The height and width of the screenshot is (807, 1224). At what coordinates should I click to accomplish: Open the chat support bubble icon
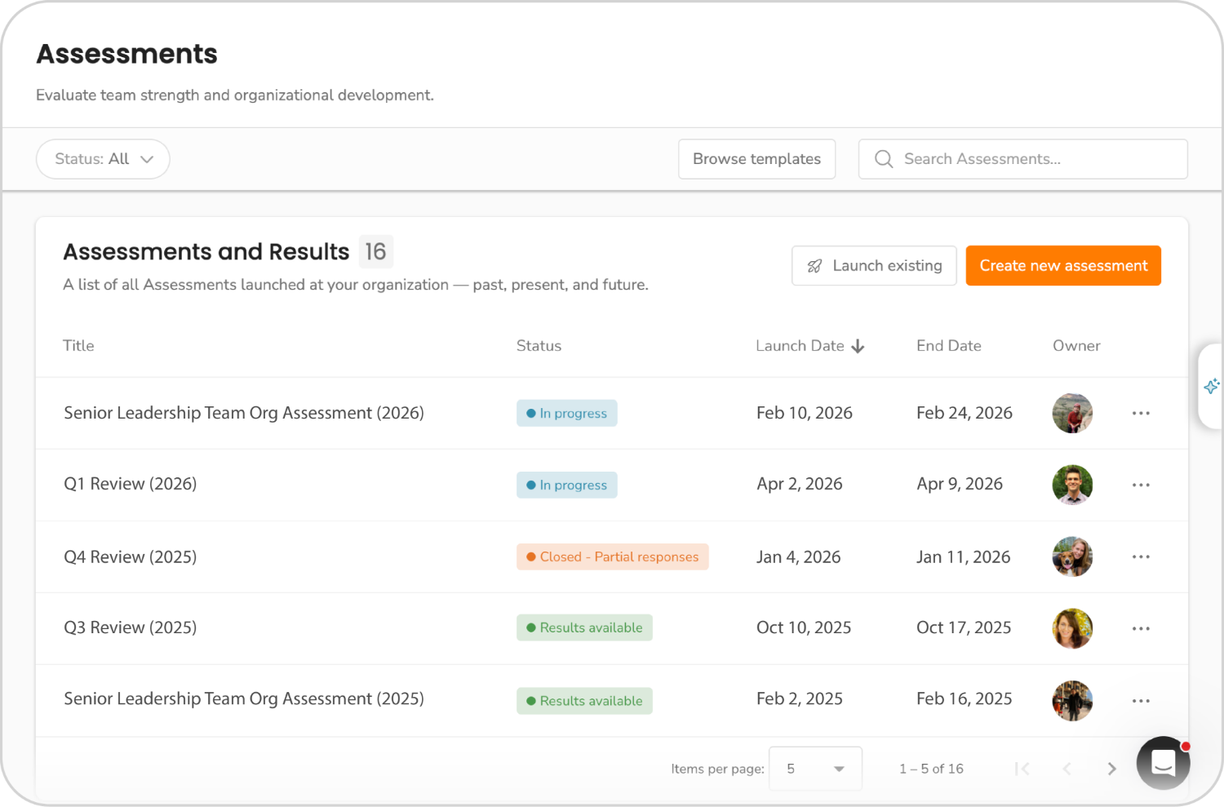click(x=1163, y=763)
